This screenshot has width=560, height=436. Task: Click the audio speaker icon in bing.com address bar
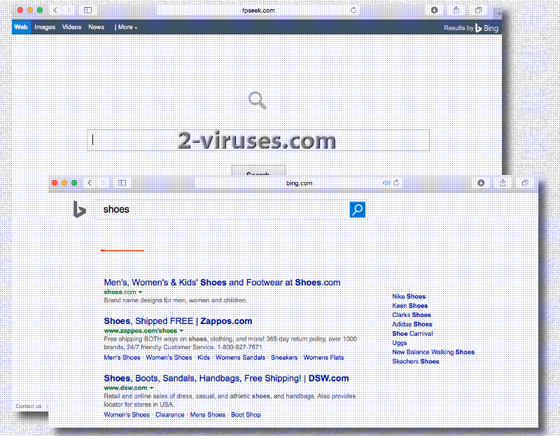point(386,183)
